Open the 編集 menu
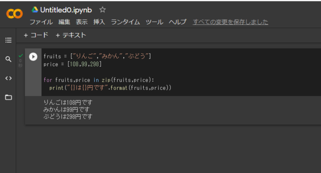Image resolution: width=321 pixels, height=173 pixels. [64, 22]
